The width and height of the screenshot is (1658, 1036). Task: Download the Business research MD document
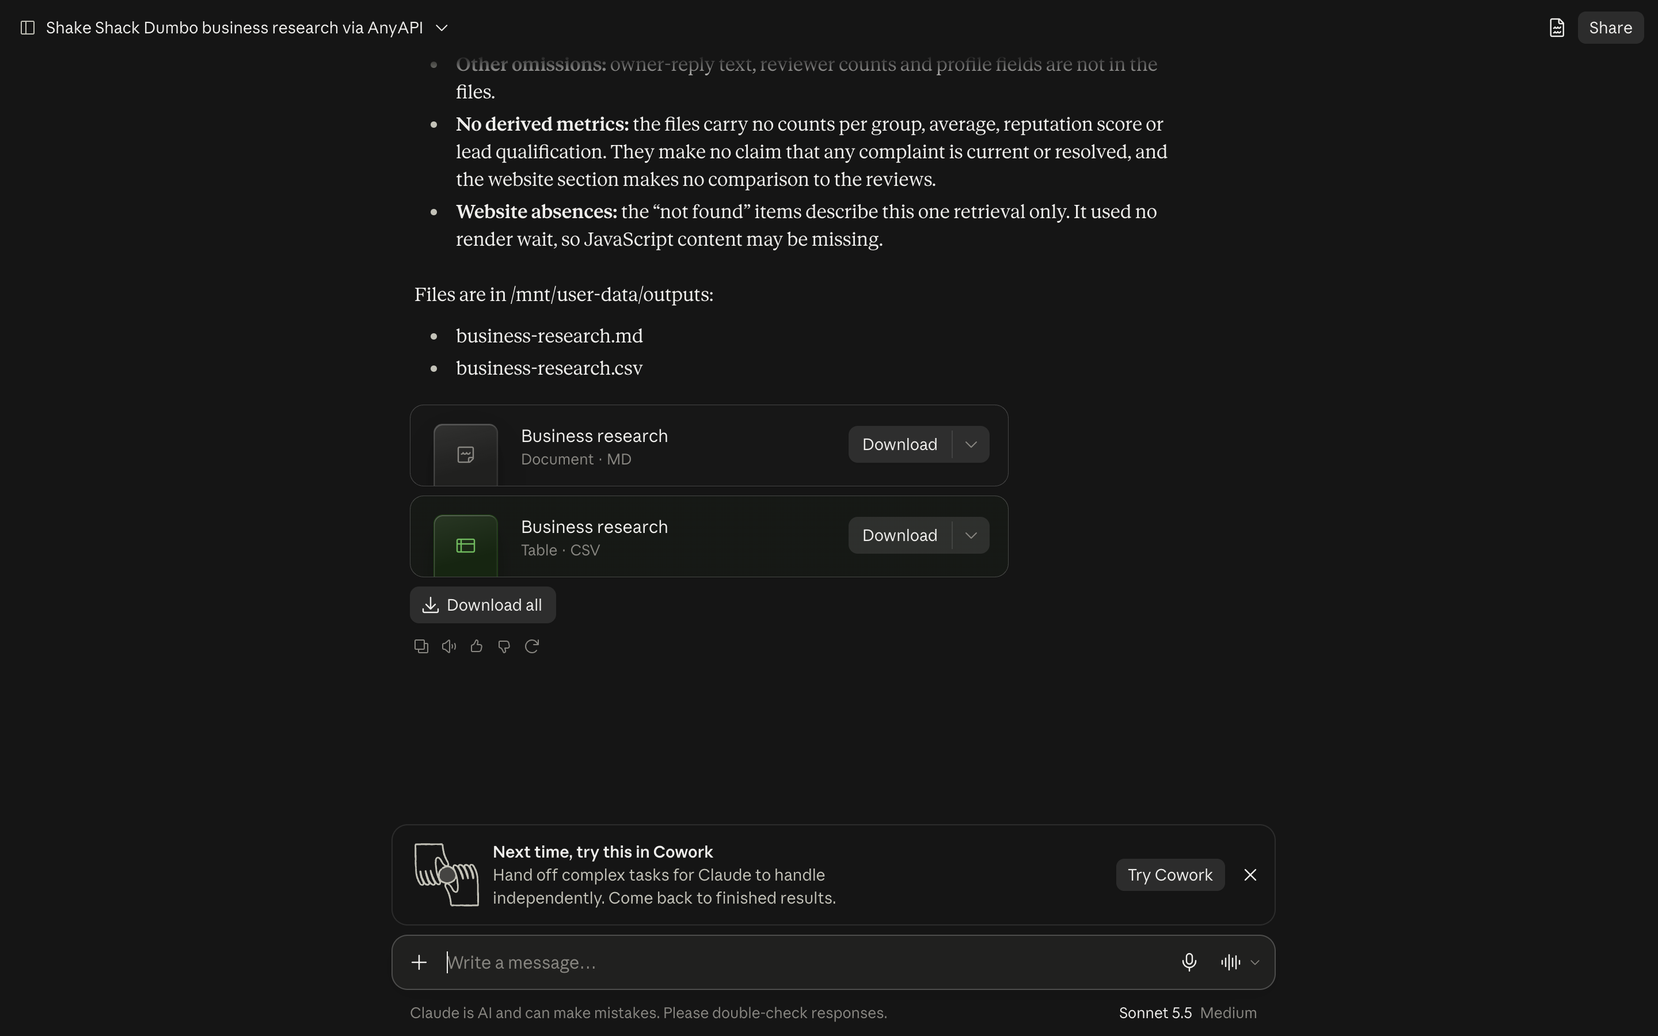tap(900, 445)
